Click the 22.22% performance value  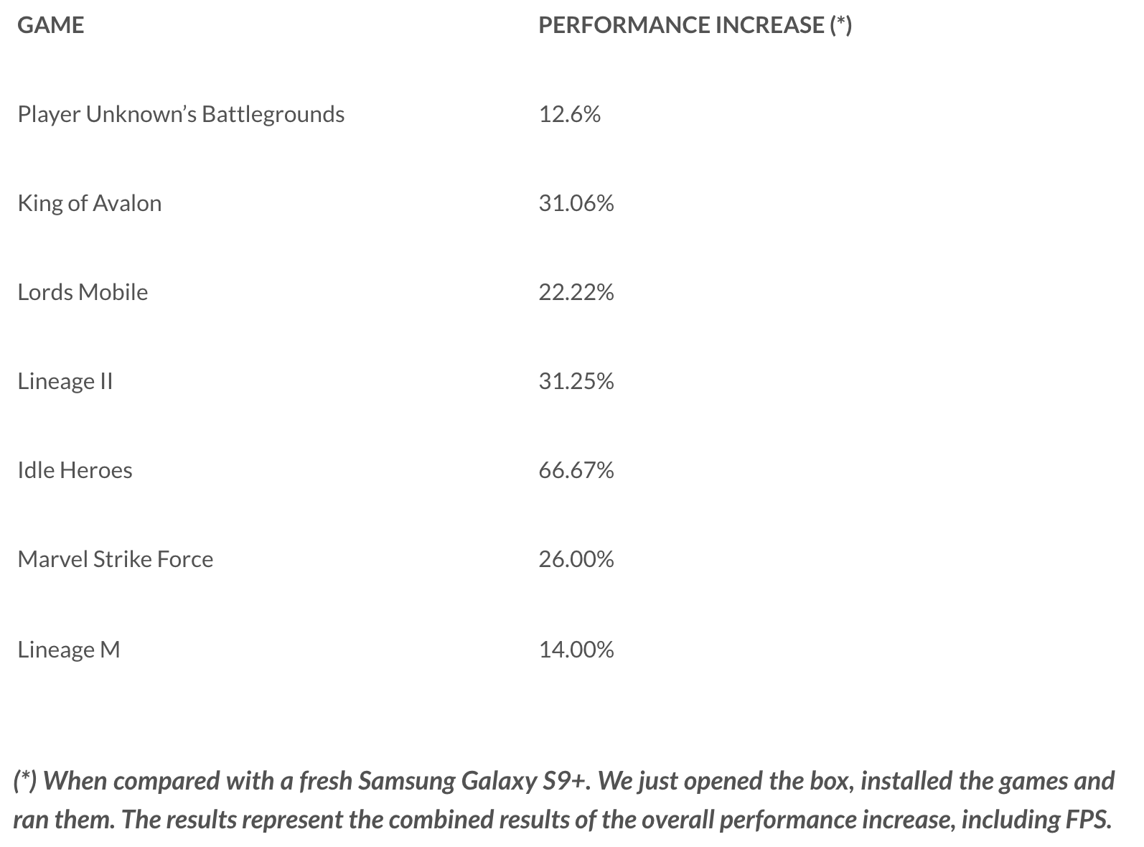point(576,292)
